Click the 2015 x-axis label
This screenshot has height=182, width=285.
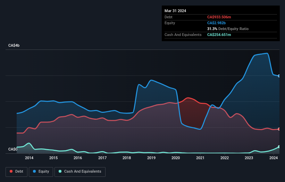pos(53,158)
